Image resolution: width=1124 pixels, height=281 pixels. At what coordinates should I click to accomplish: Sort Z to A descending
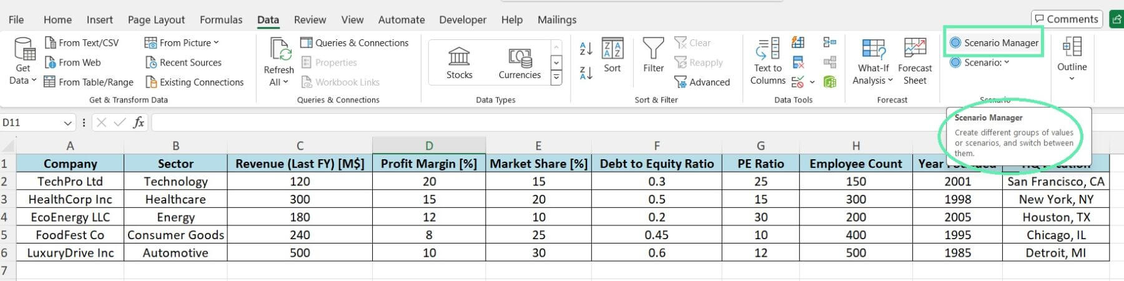[x=586, y=72]
